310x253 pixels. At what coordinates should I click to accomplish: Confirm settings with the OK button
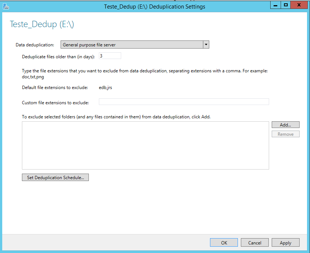tap(224, 243)
